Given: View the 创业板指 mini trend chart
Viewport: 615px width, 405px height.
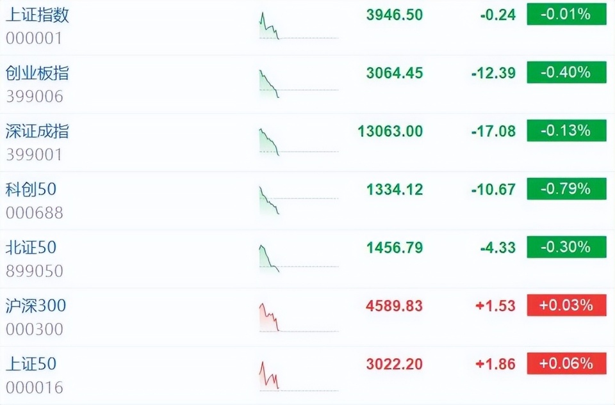Looking at the screenshot, I should click(x=299, y=84).
